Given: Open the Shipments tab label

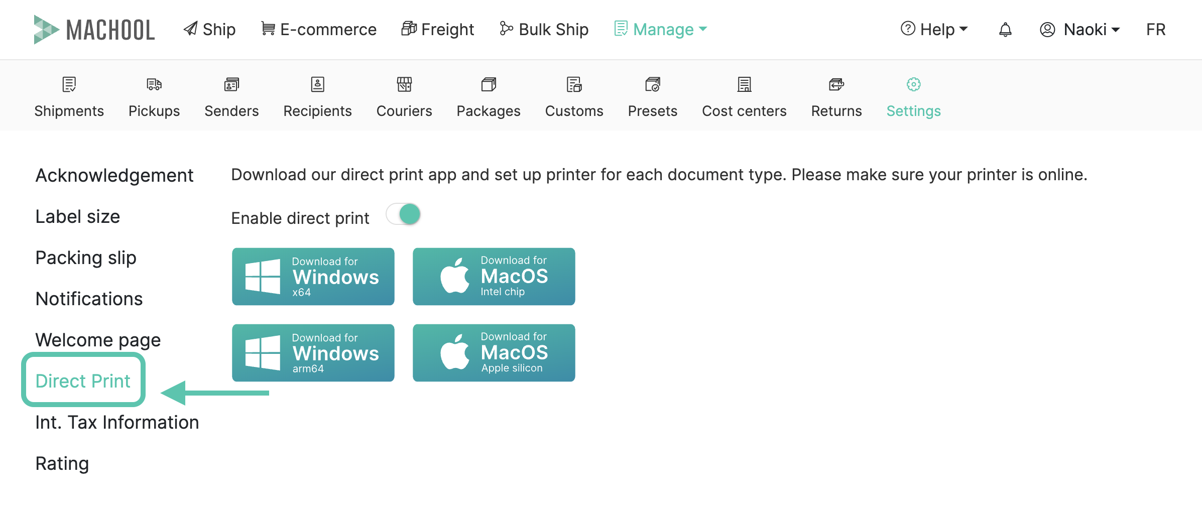Looking at the screenshot, I should 69,111.
